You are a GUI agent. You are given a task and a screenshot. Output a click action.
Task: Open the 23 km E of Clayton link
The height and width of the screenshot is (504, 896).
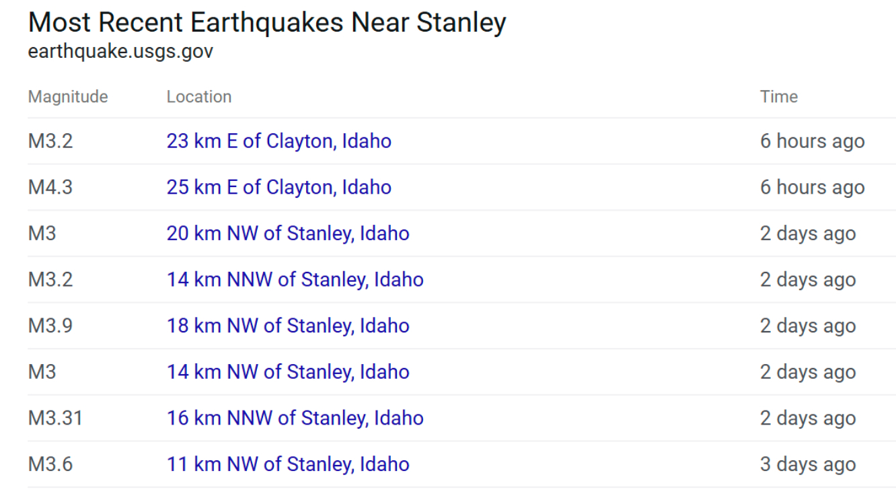coord(278,141)
